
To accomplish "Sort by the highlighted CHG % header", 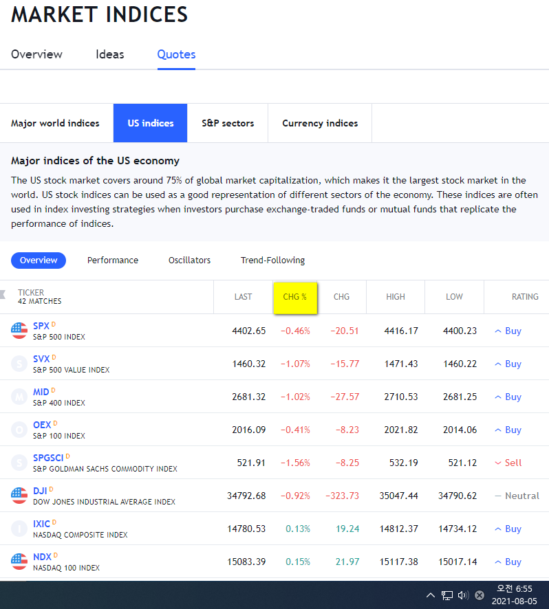I will point(295,297).
